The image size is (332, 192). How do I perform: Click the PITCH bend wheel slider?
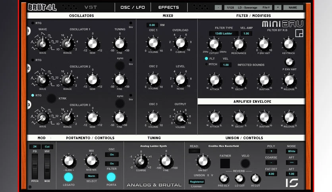(x=35, y=166)
